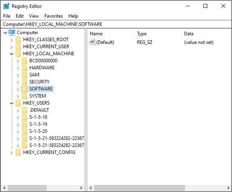Expand the SECURITY key
232x192 pixels.
tap(18, 82)
